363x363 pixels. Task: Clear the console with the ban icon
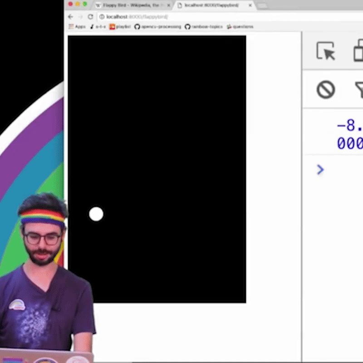[325, 90]
